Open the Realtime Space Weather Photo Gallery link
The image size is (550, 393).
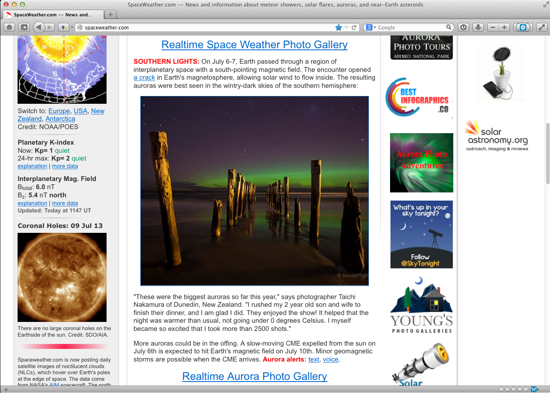point(254,45)
